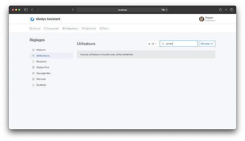Viewport: 245px width, 141px height.
Task: Click the magnifier icon in the search box
Action: point(163,44)
